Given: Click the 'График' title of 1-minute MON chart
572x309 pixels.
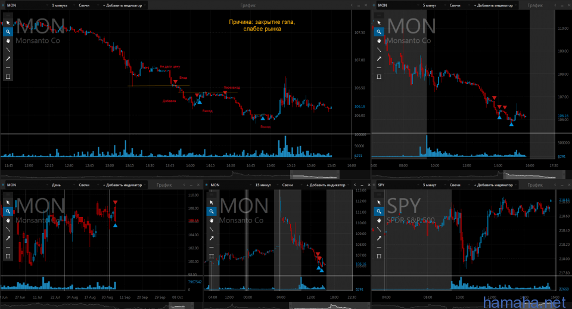Looking at the screenshot, I should coord(248,5).
